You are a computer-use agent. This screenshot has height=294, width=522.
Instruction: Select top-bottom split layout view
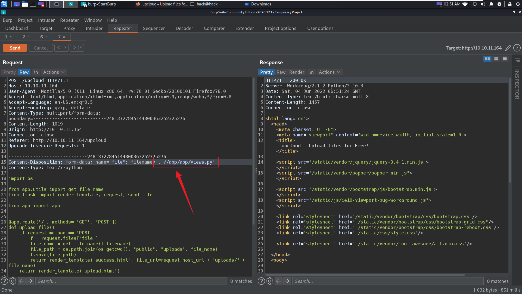tap(496, 59)
